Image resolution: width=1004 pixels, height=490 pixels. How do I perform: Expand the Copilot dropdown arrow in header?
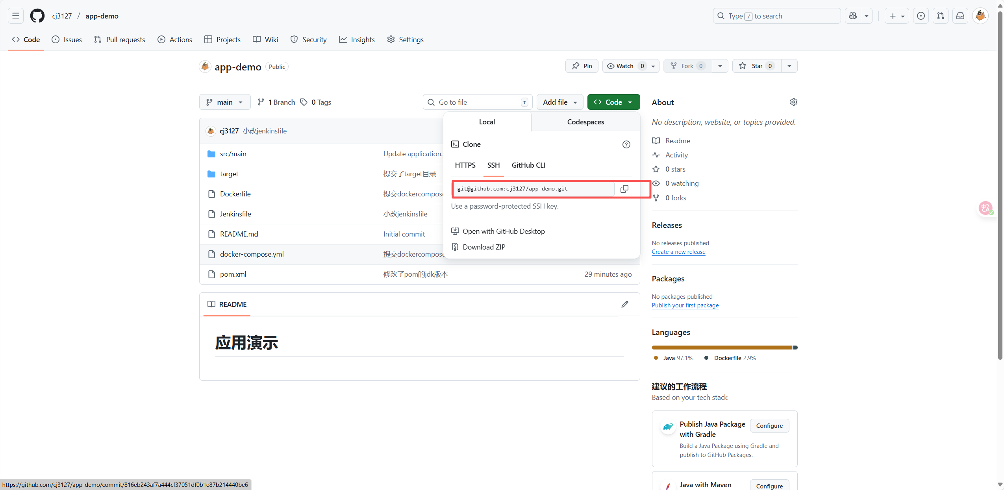click(867, 16)
